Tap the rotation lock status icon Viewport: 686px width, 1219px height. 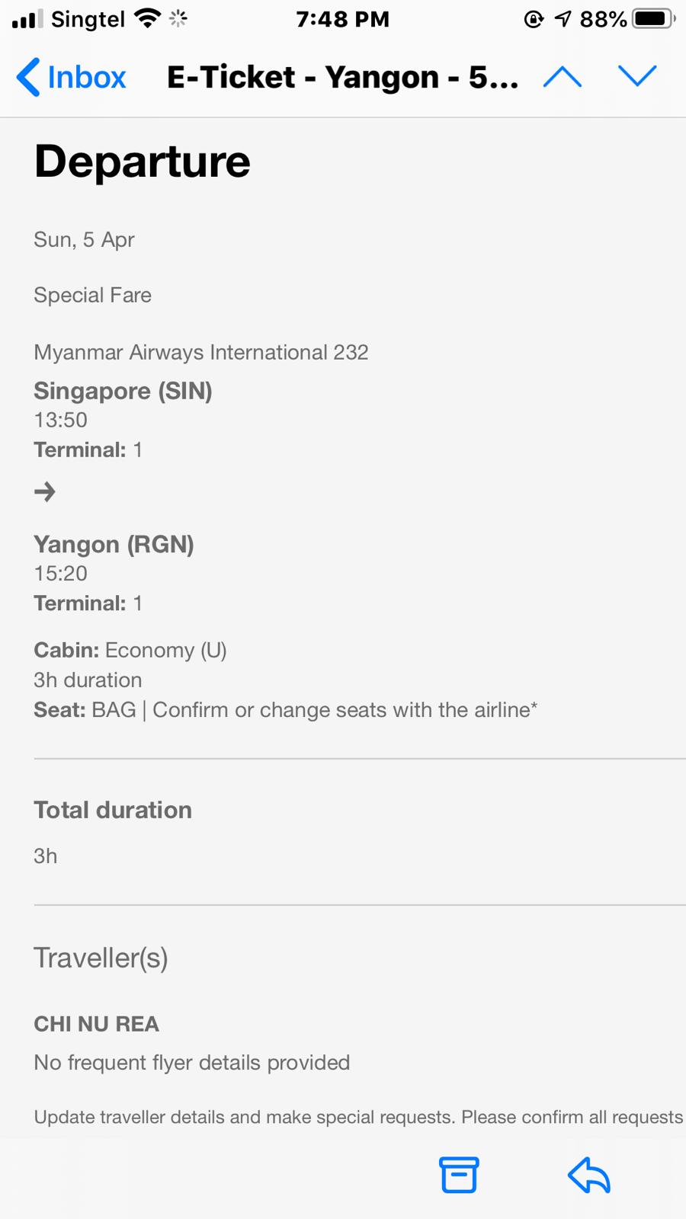tap(534, 18)
